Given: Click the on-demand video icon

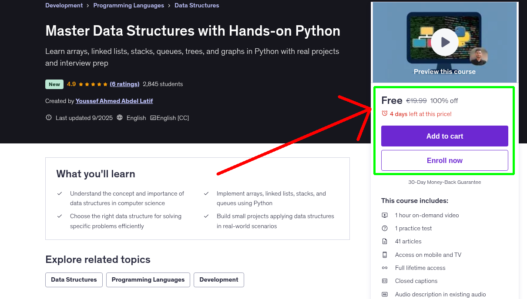Looking at the screenshot, I should (385, 215).
